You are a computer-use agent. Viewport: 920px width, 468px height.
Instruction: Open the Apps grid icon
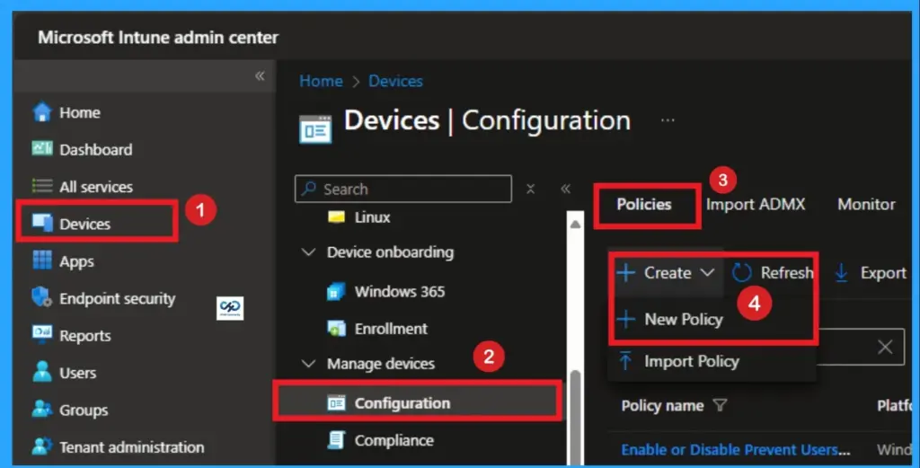click(42, 260)
